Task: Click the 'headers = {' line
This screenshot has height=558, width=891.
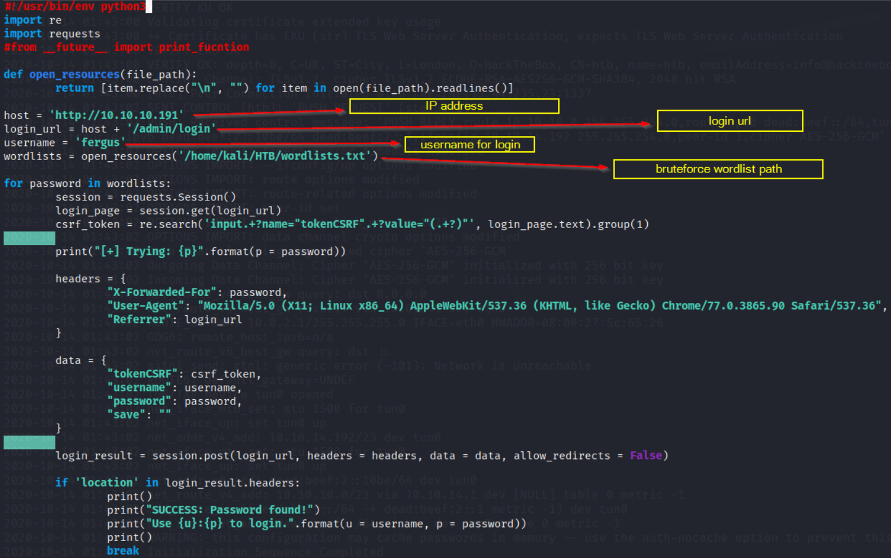Action: 90,278
